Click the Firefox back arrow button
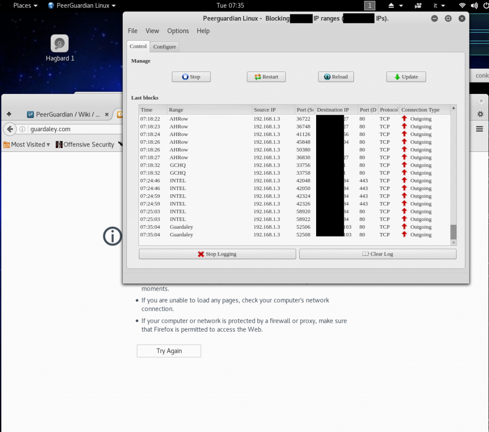 10,129
